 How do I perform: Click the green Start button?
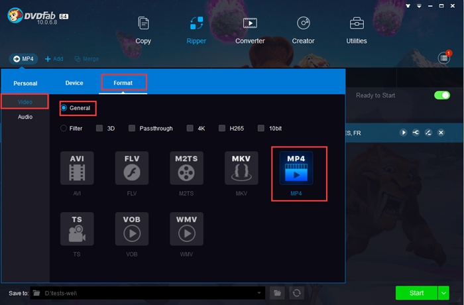[416, 293]
